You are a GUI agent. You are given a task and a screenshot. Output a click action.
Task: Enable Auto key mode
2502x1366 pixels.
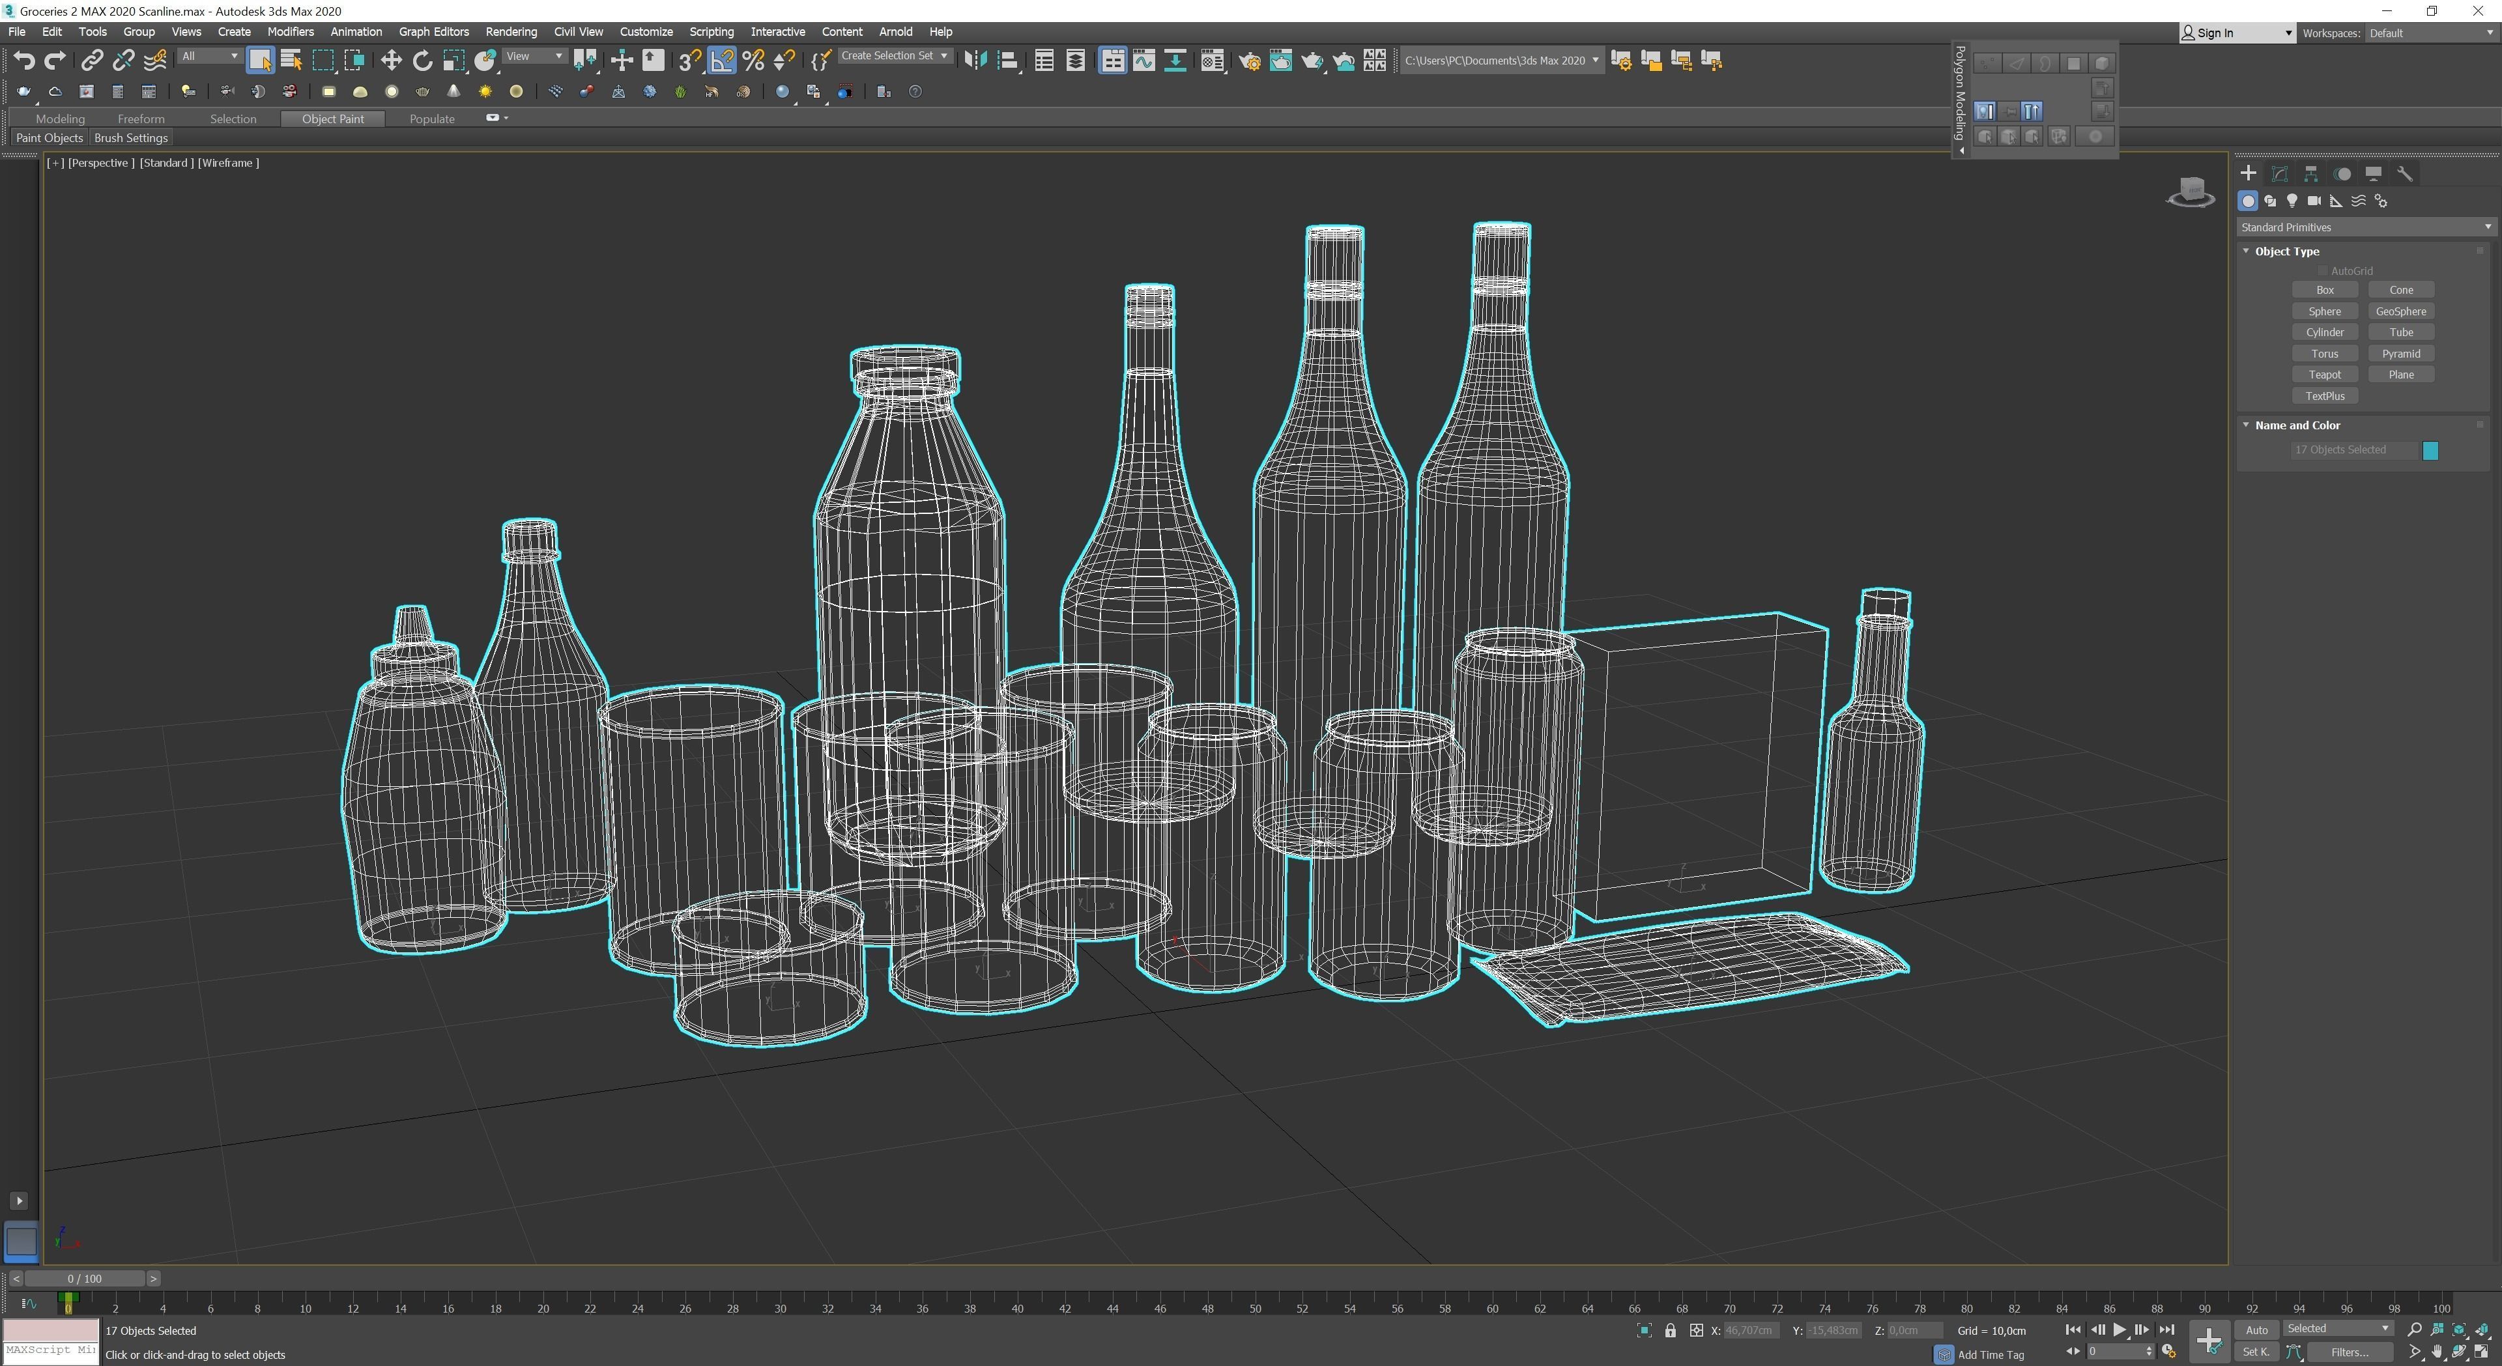2255,1330
